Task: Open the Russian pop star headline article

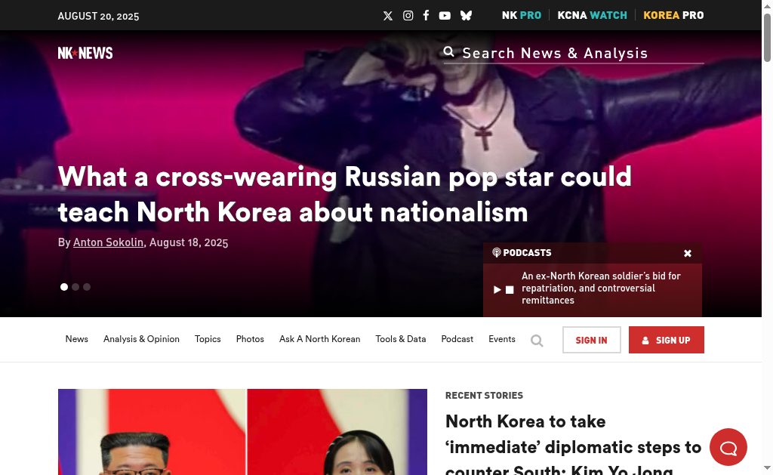Action: (x=344, y=194)
